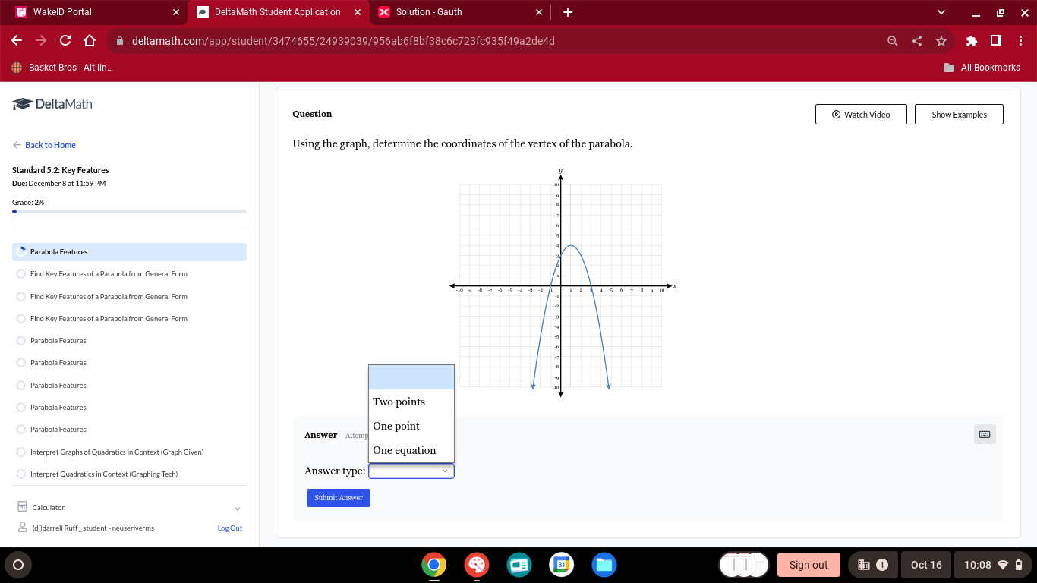This screenshot has width=1037, height=583.
Task: Open the zoom magnifier in address bar
Action: tap(893, 41)
